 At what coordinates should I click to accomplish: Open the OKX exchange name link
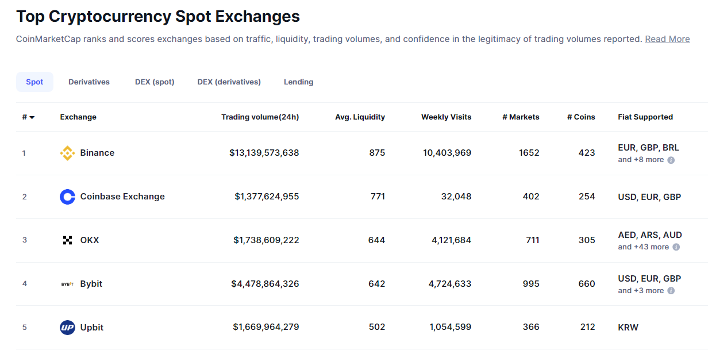tap(90, 240)
